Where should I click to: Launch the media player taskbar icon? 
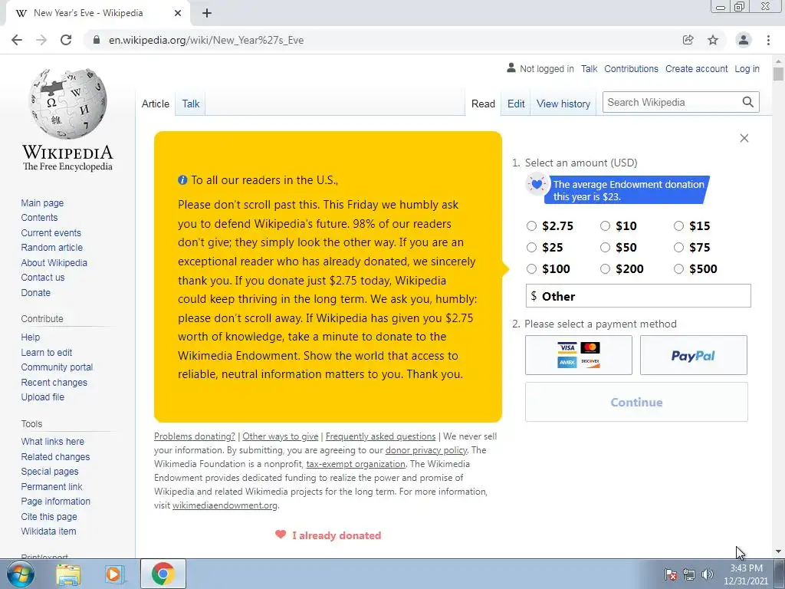113,574
